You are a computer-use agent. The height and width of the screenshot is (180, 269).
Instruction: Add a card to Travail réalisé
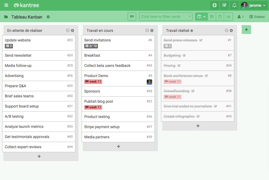[198, 126]
